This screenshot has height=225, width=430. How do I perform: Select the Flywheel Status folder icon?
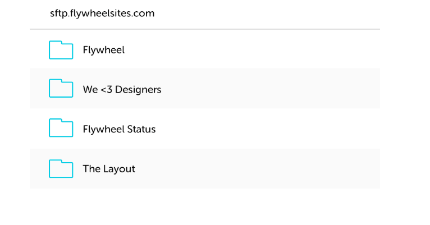point(61,128)
